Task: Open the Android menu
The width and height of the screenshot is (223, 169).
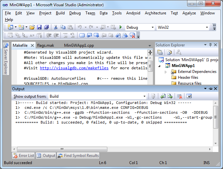Action: pyautogui.click(x=133, y=13)
